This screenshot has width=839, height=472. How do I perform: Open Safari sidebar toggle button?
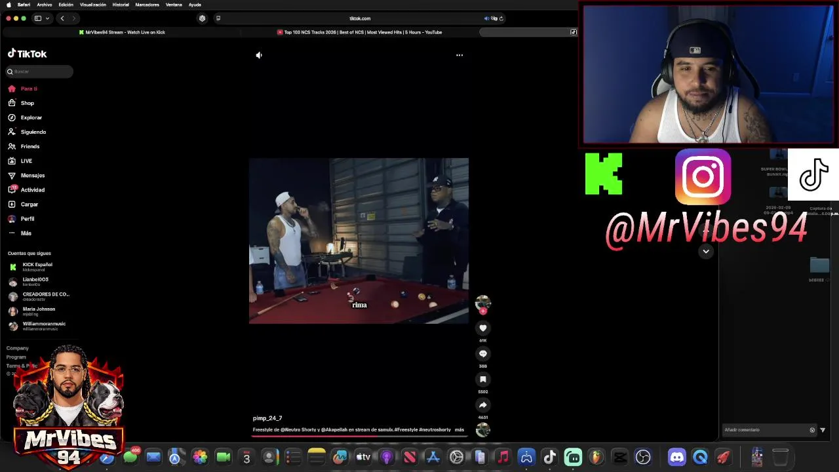coord(38,18)
